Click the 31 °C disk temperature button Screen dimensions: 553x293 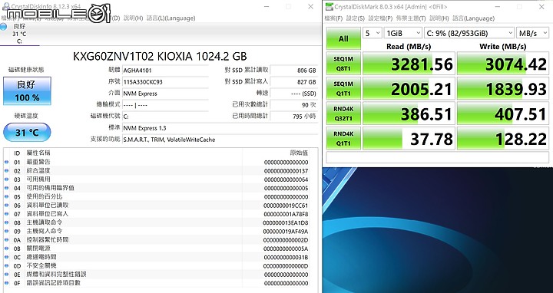click(27, 133)
